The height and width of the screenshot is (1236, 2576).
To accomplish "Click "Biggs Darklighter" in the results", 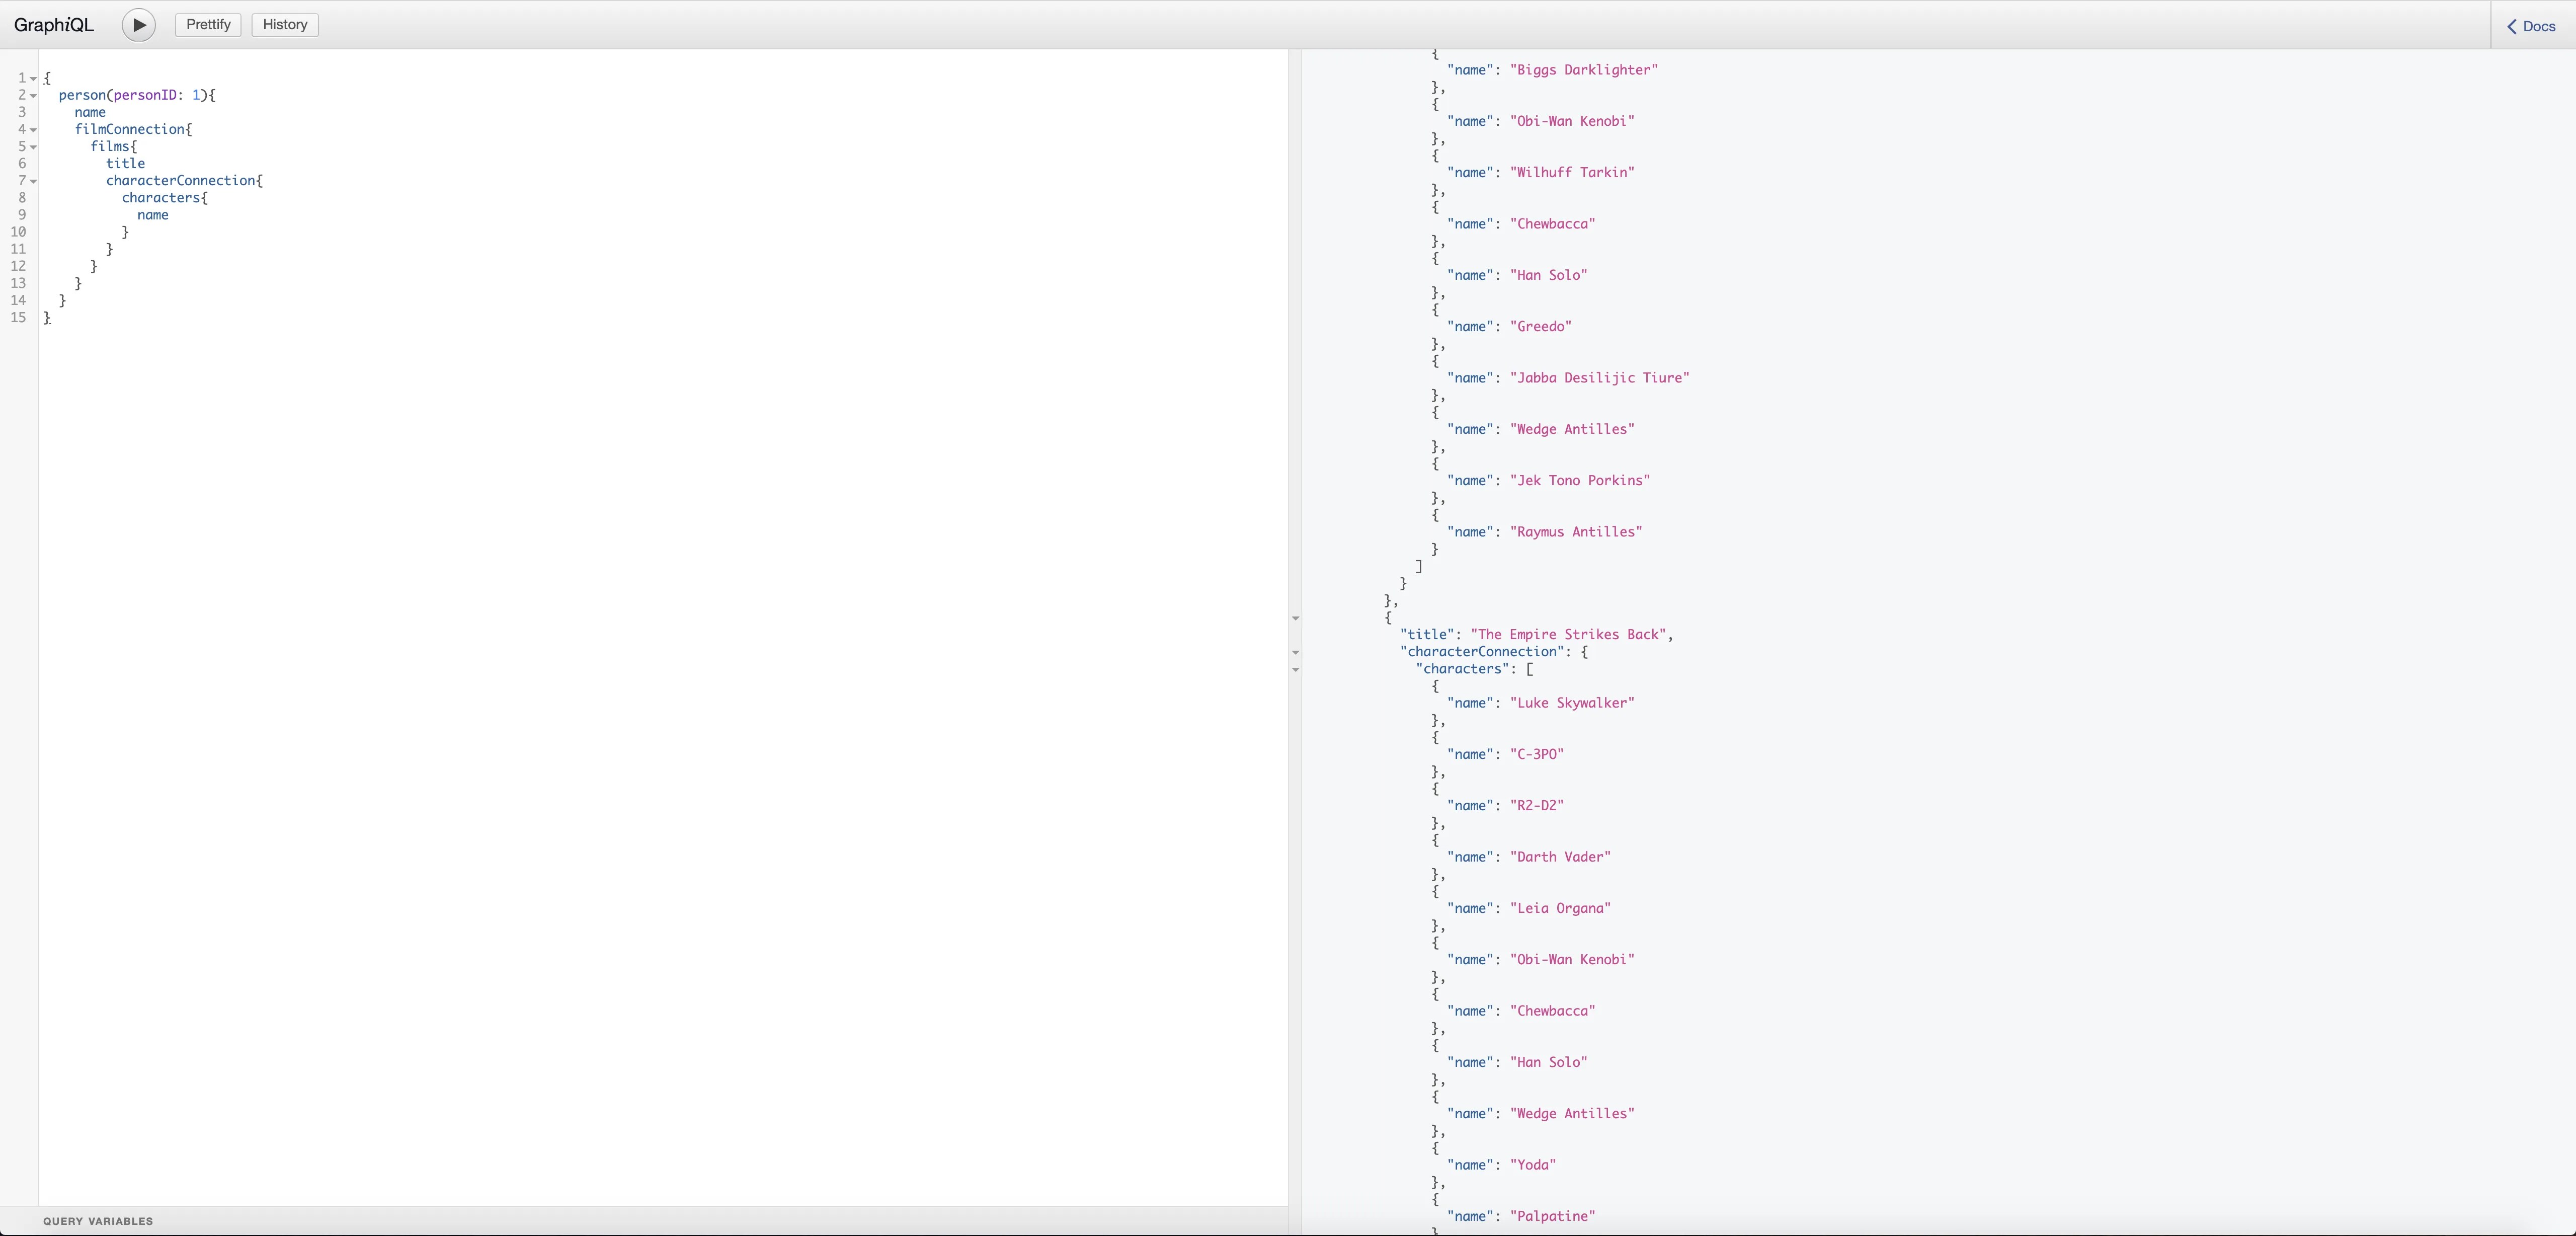I will tap(1584, 70).
